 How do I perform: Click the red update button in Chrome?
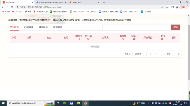pos(184,7)
